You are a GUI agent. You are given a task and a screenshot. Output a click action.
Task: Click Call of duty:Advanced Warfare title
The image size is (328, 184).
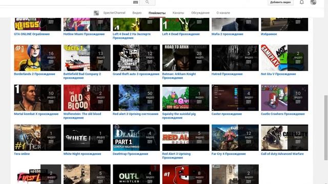point(282,154)
